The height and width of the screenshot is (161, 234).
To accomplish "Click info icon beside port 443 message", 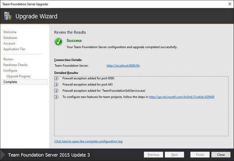I will pos(56,85).
